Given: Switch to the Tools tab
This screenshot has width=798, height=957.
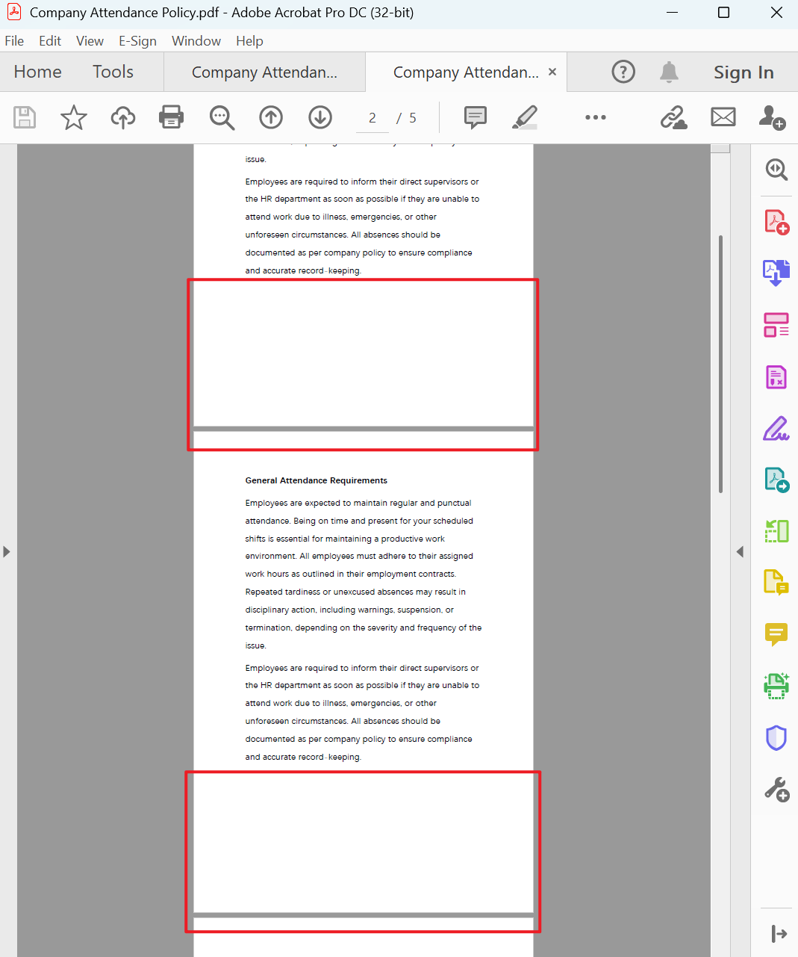Looking at the screenshot, I should pos(113,72).
